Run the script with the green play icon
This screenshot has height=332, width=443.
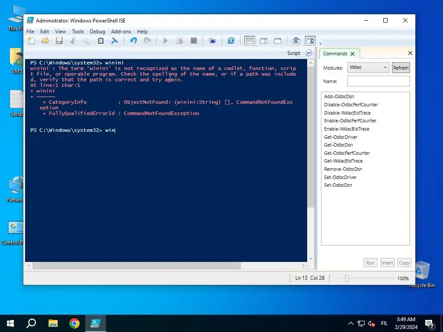166,41
